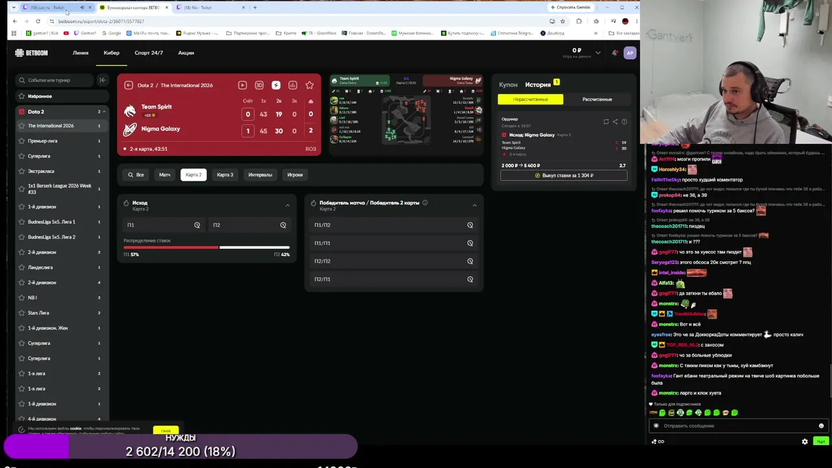Switch to the 3D match view
The width and height of the screenshot is (832, 468).
click(x=259, y=85)
